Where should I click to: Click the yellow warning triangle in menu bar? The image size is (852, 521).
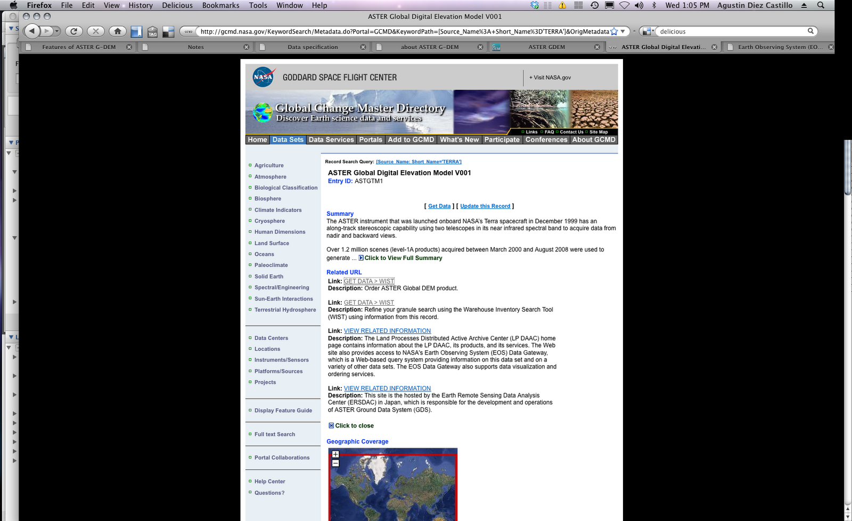[x=562, y=5]
